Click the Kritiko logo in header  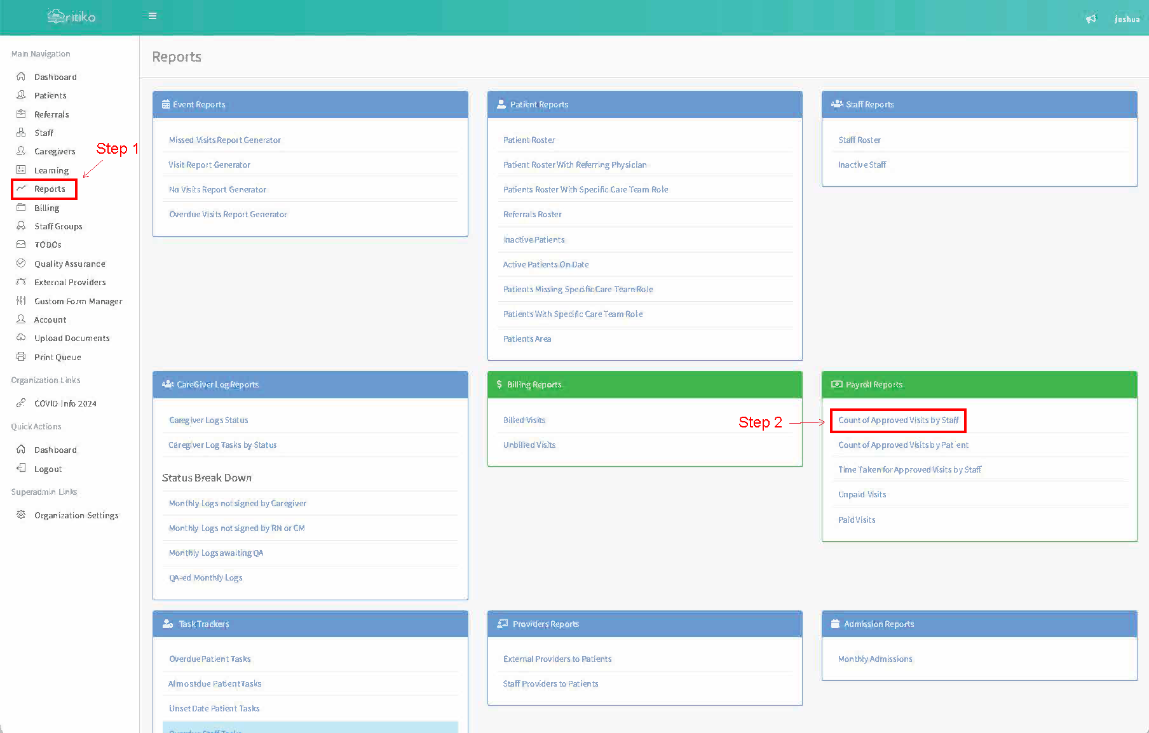(x=71, y=17)
